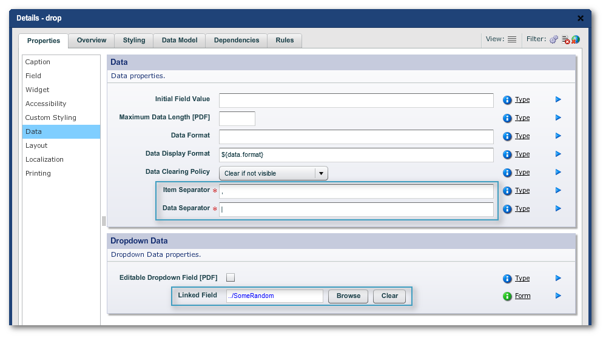Expand arrow for Item Separator row
This screenshot has width=603, height=341.
(558, 190)
